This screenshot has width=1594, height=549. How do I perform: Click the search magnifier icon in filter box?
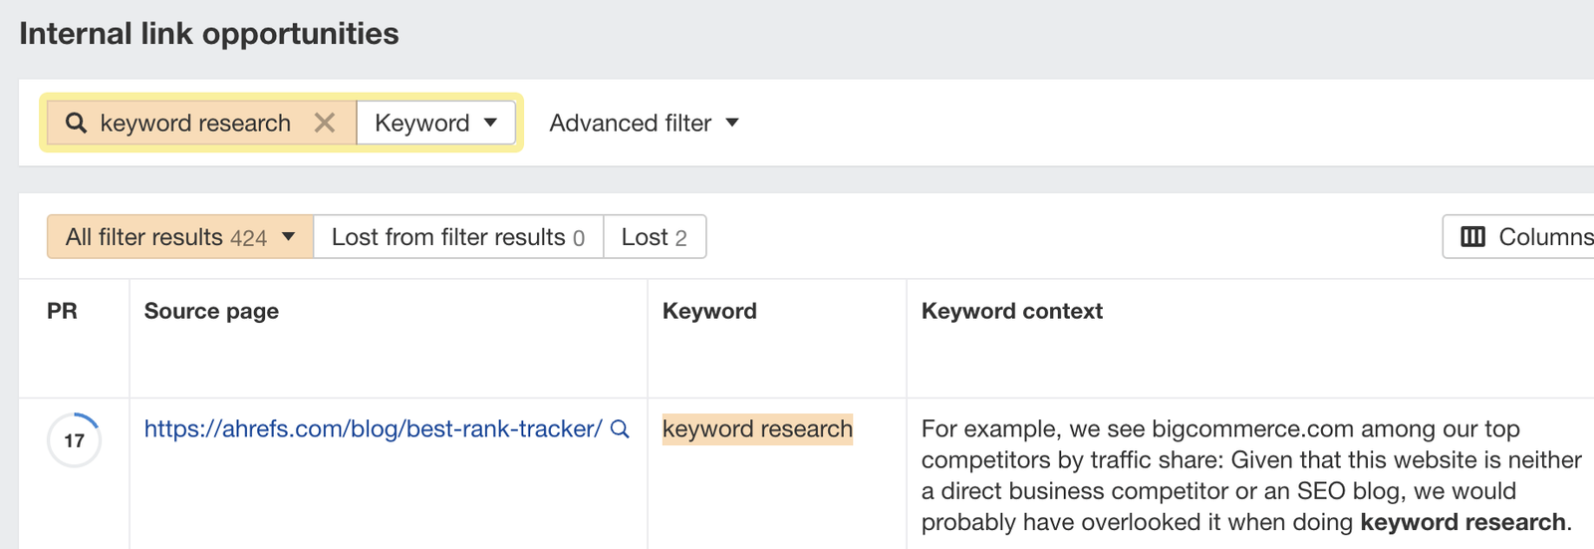76,123
